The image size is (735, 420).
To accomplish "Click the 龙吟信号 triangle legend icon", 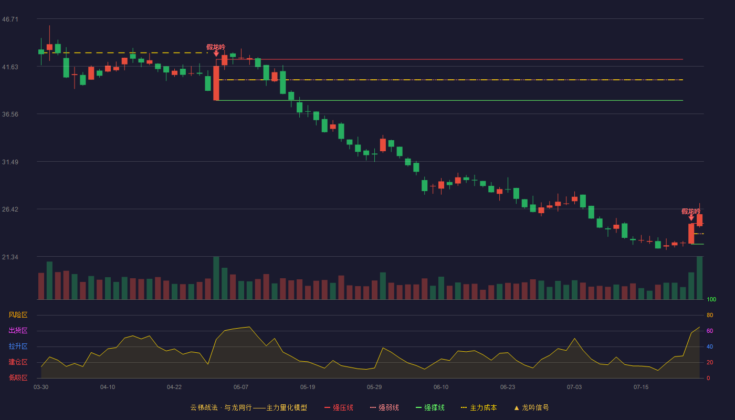I will point(517,407).
